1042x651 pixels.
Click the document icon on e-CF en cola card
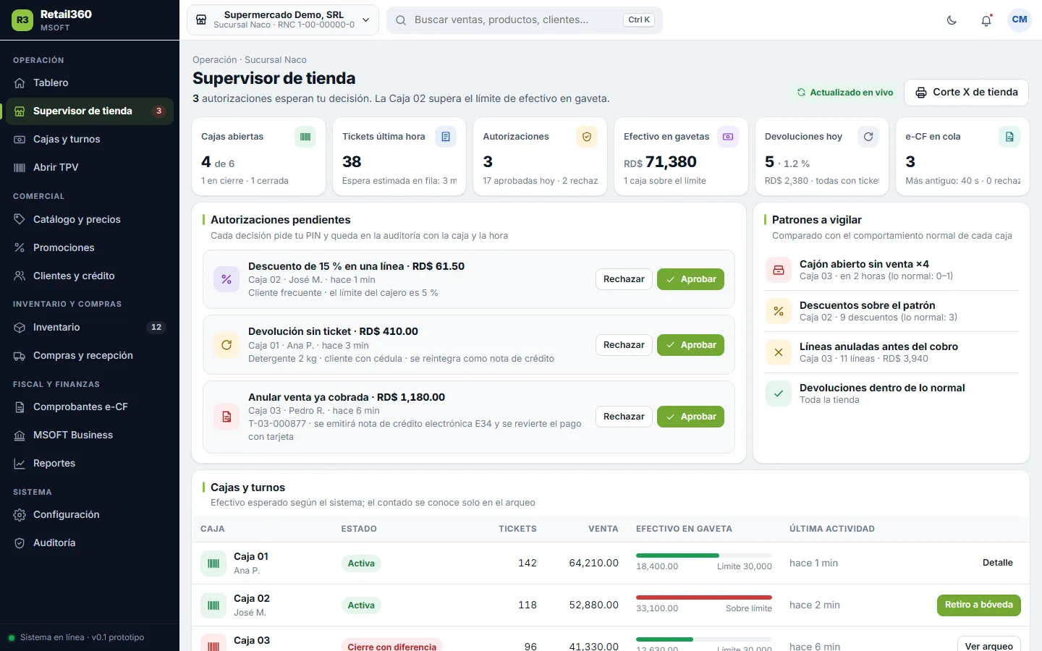click(1009, 137)
